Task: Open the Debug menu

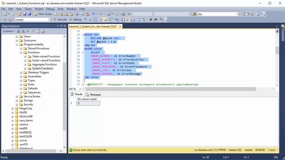Action: pyautogui.click(x=50, y=9)
